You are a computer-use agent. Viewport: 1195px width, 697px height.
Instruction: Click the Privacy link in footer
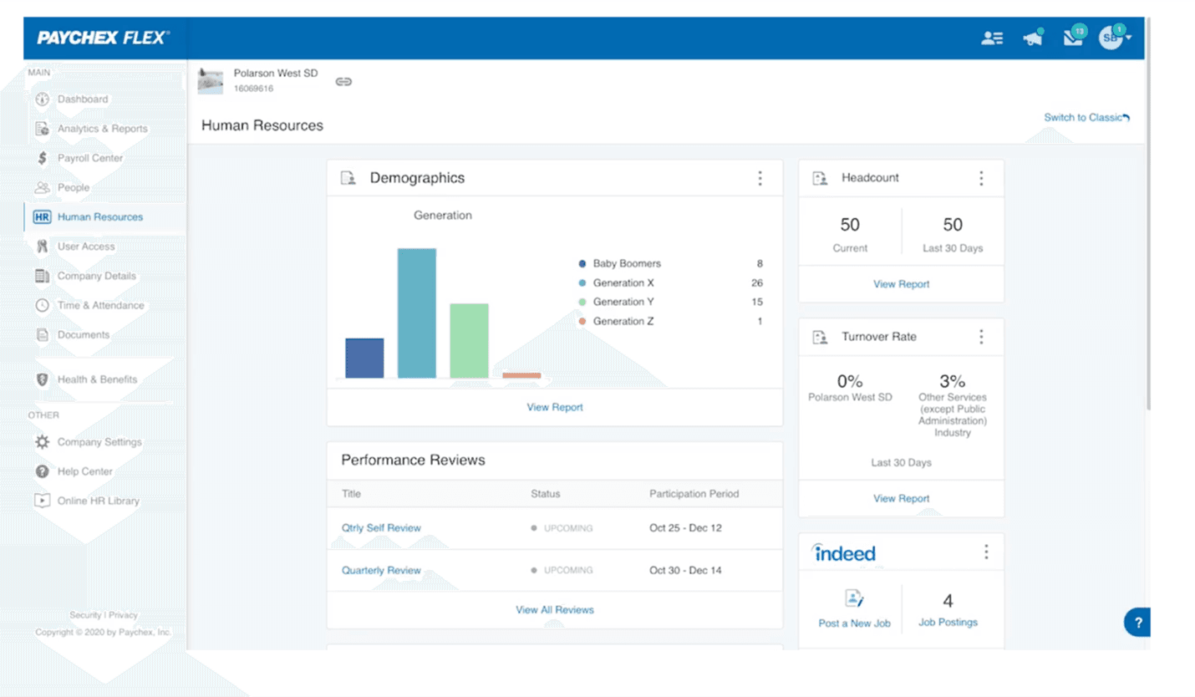[x=123, y=615]
